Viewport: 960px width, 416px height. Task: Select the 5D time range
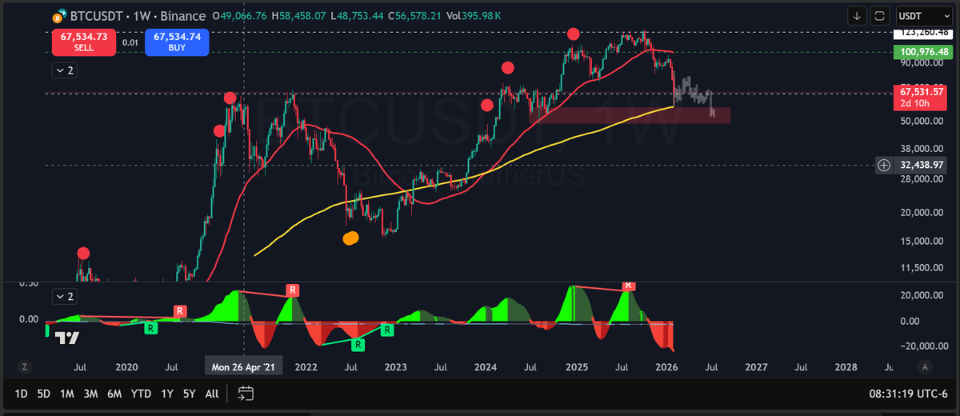(44, 394)
